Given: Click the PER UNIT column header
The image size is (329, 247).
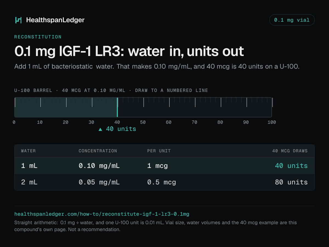Looking at the screenshot, I should pos(159,151).
